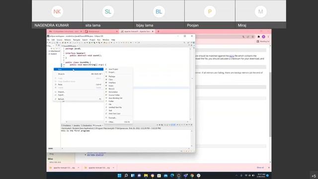Select Import... in context menu

(x=79, y=92)
